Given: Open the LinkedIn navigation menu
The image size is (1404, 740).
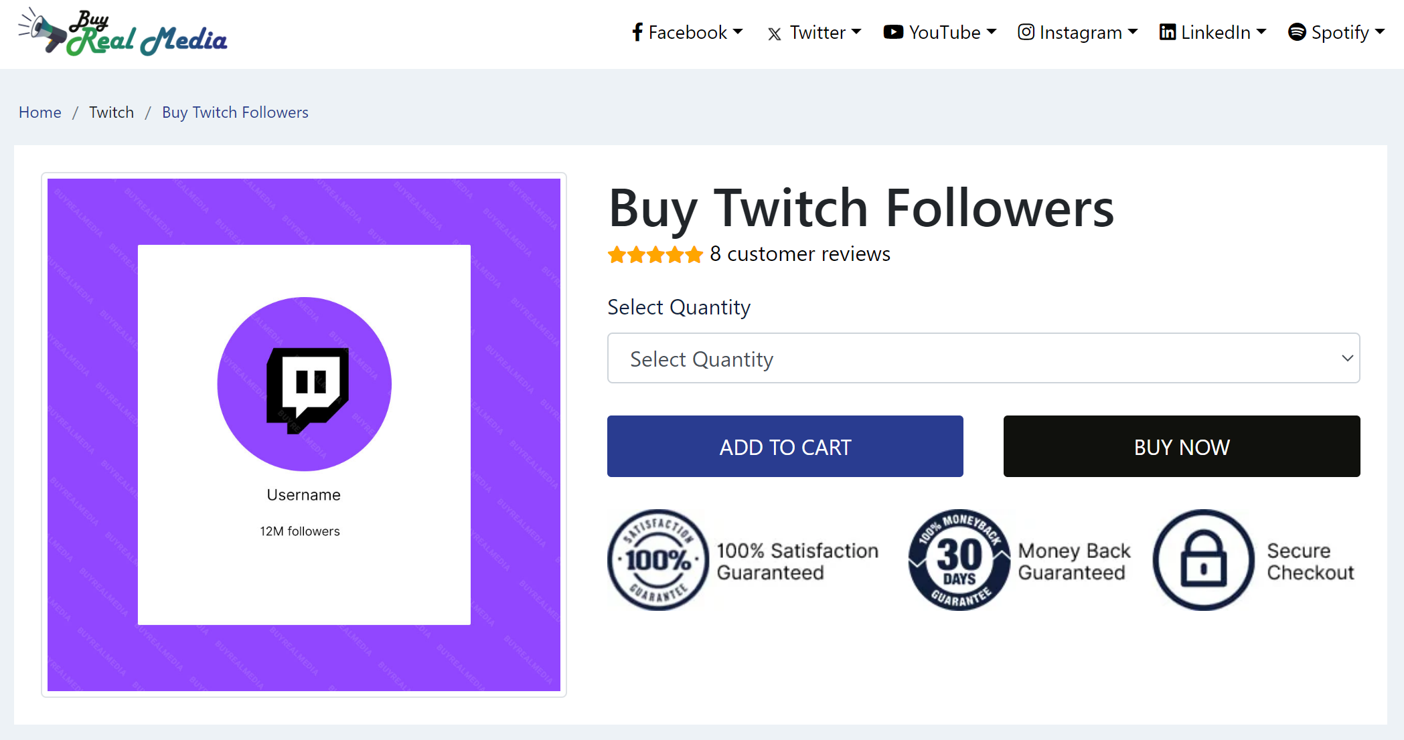Looking at the screenshot, I should coord(1215,32).
